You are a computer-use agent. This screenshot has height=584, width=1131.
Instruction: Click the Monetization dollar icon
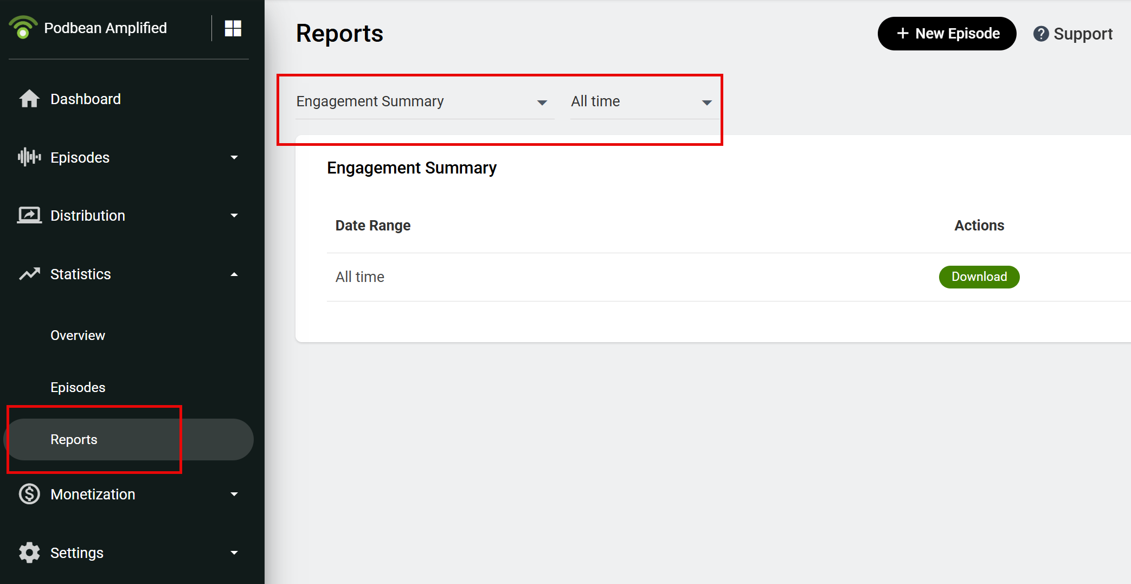click(x=29, y=494)
